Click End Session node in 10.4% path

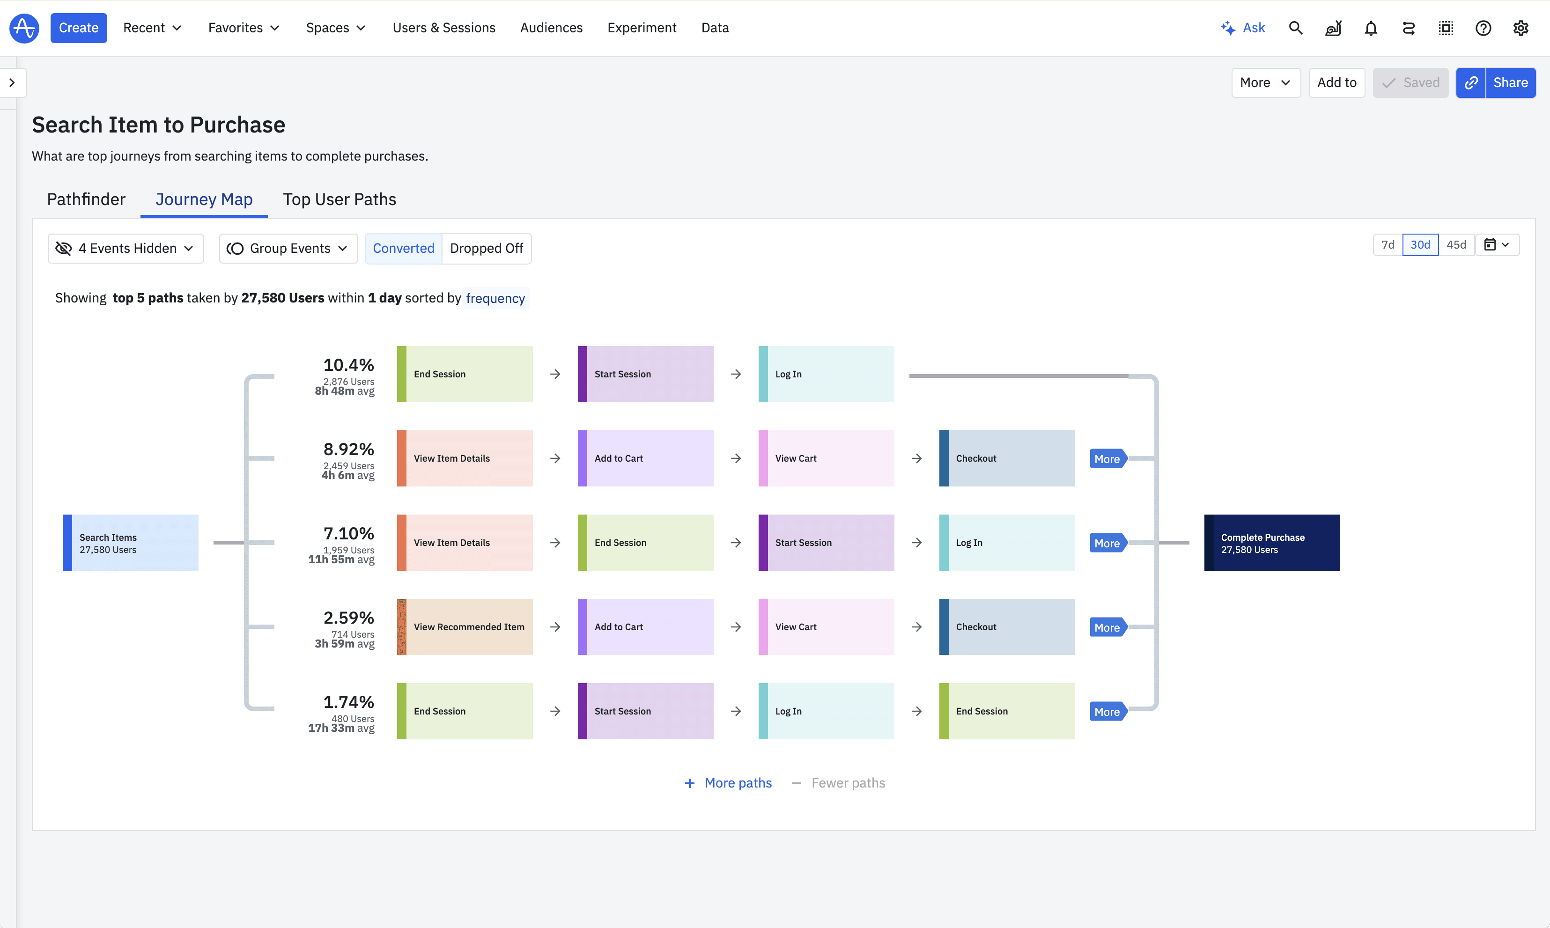(x=465, y=374)
